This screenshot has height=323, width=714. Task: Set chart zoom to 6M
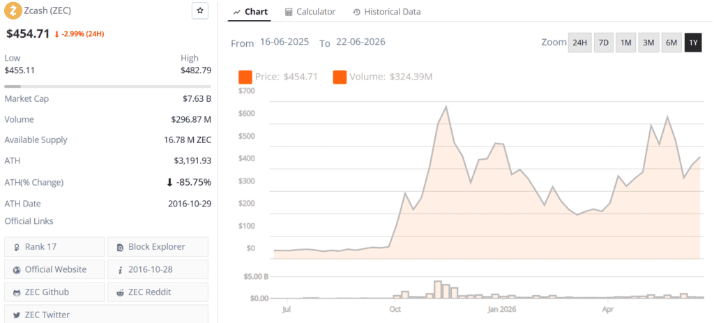click(x=671, y=43)
